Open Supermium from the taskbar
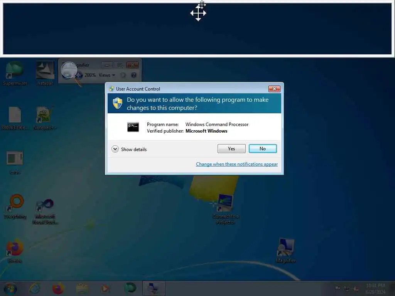The height and width of the screenshot is (296, 395). [x=130, y=288]
